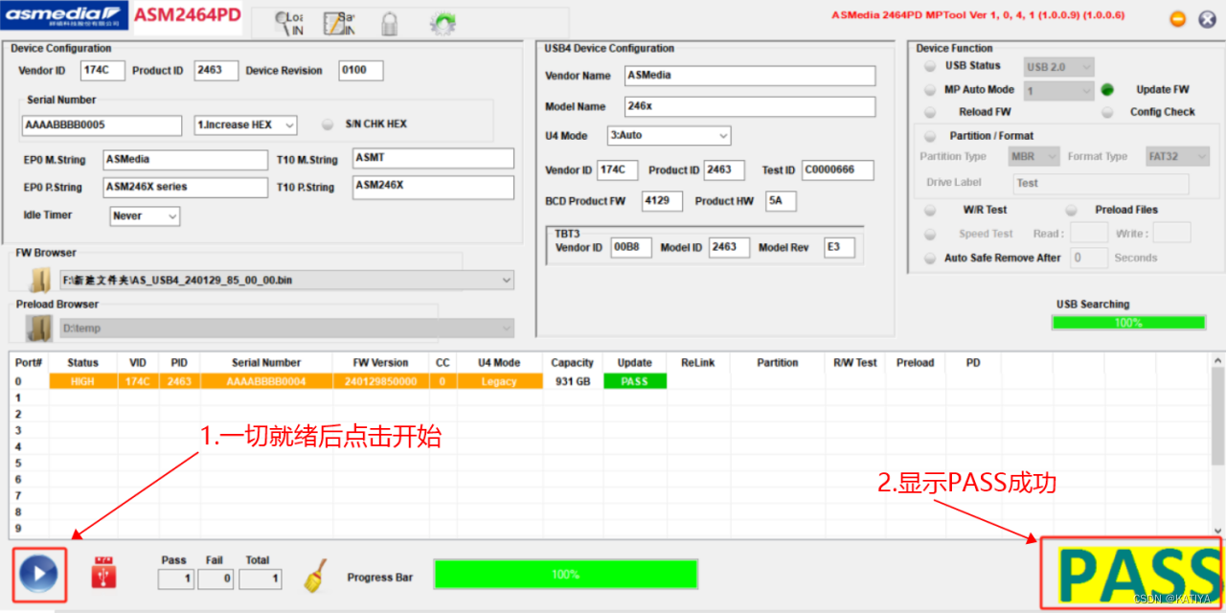Select the Update FW option
This screenshot has height=613, width=1226.
tap(1107, 90)
